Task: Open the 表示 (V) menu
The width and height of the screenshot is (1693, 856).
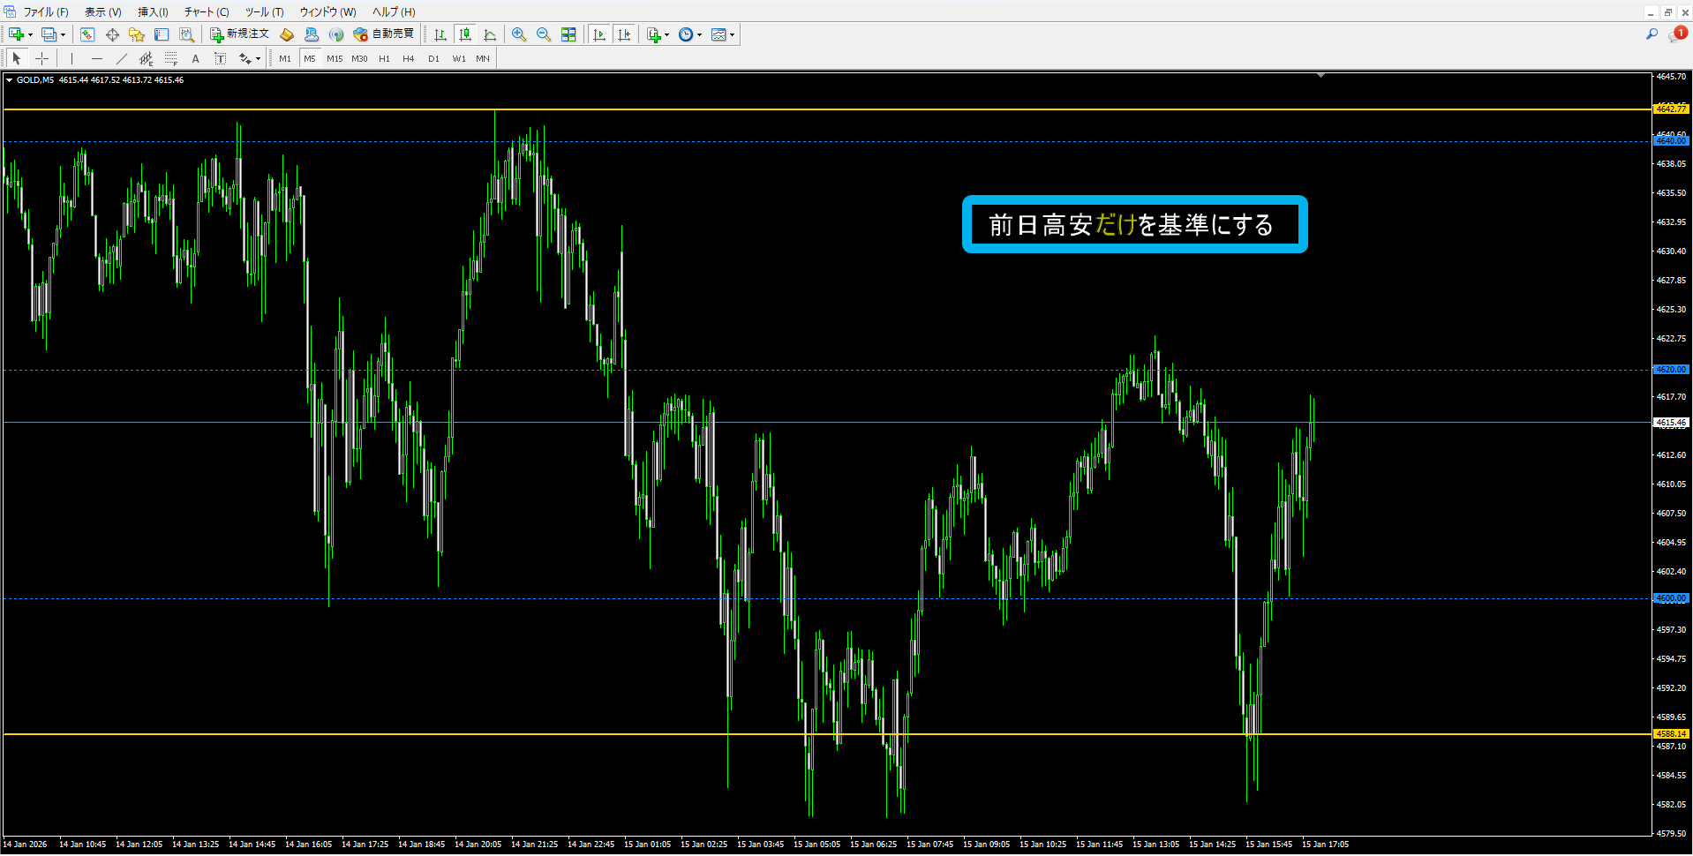Action: point(102,11)
